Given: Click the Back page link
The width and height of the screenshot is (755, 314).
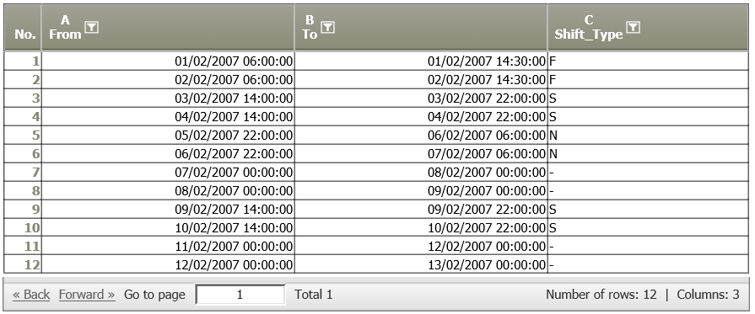Looking at the screenshot, I should (x=31, y=295).
